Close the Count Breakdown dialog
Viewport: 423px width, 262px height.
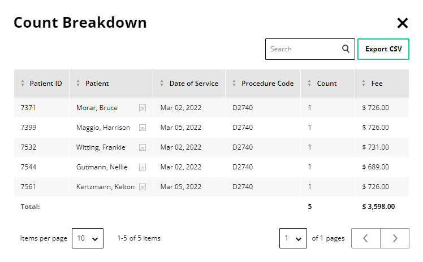click(x=402, y=23)
